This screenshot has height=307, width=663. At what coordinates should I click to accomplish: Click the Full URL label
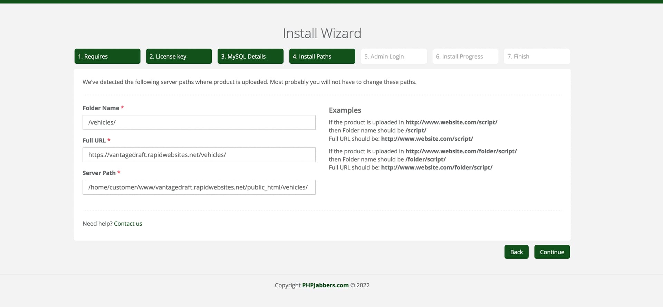pos(94,140)
